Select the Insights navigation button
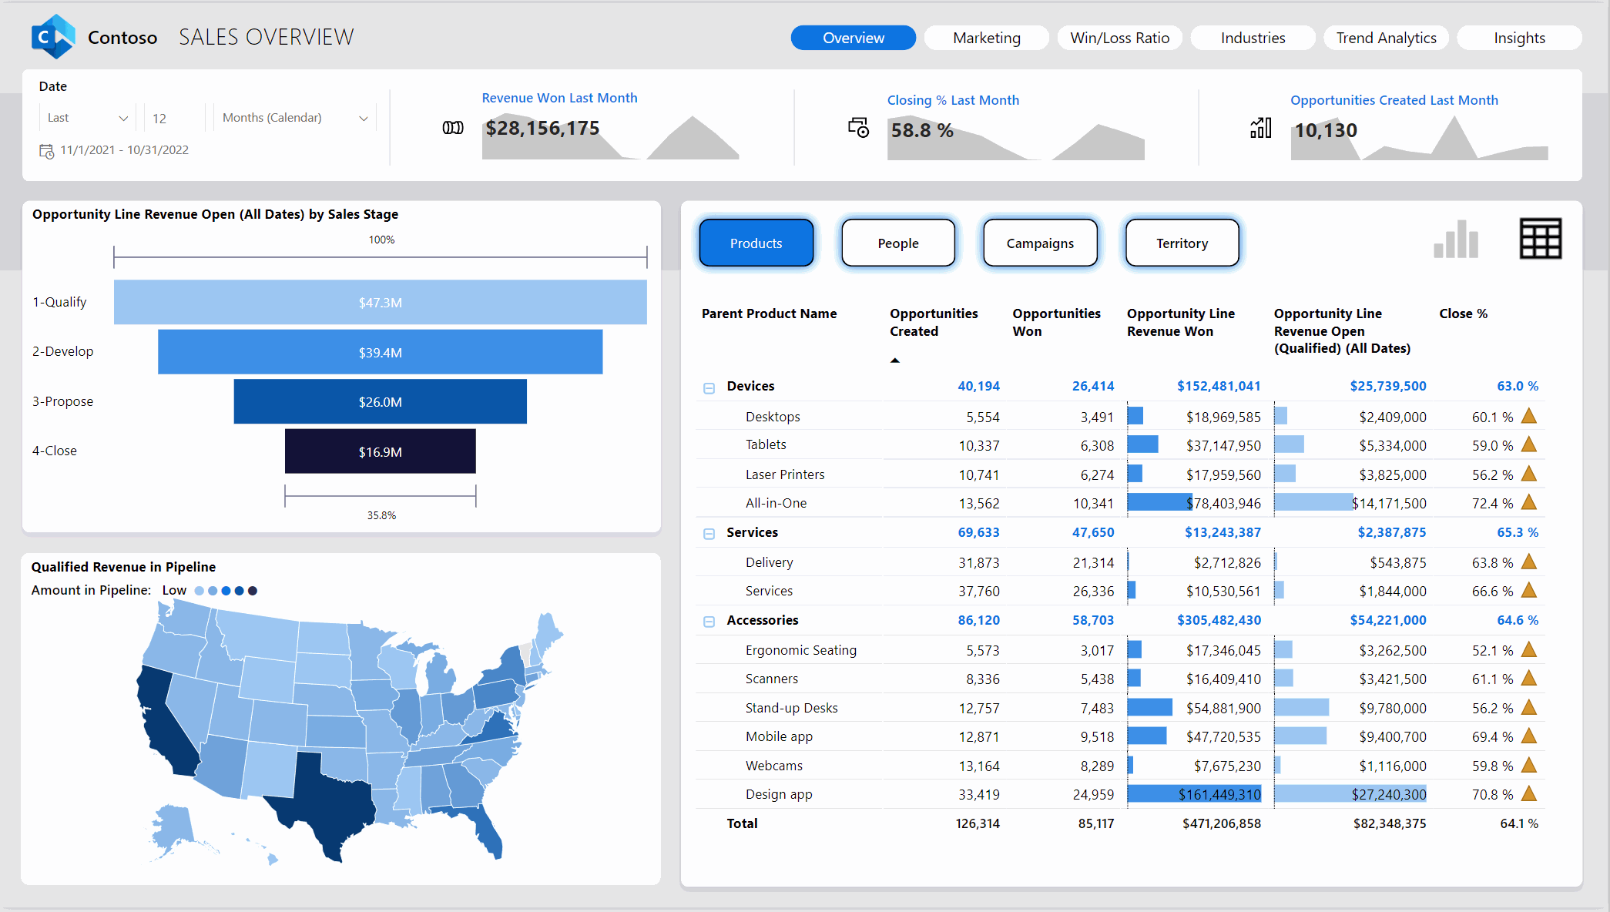Screen dimensions: 1610x912 point(1518,37)
